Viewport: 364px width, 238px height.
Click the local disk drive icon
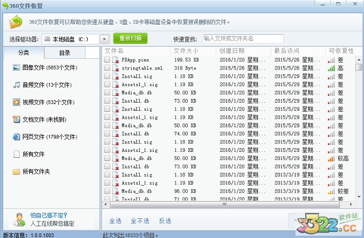pos(47,39)
